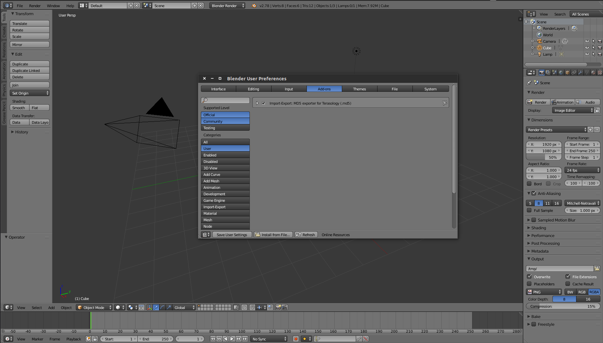Click the proportional editing circle icon
Viewport: 603px width, 343px height.
pos(244,307)
